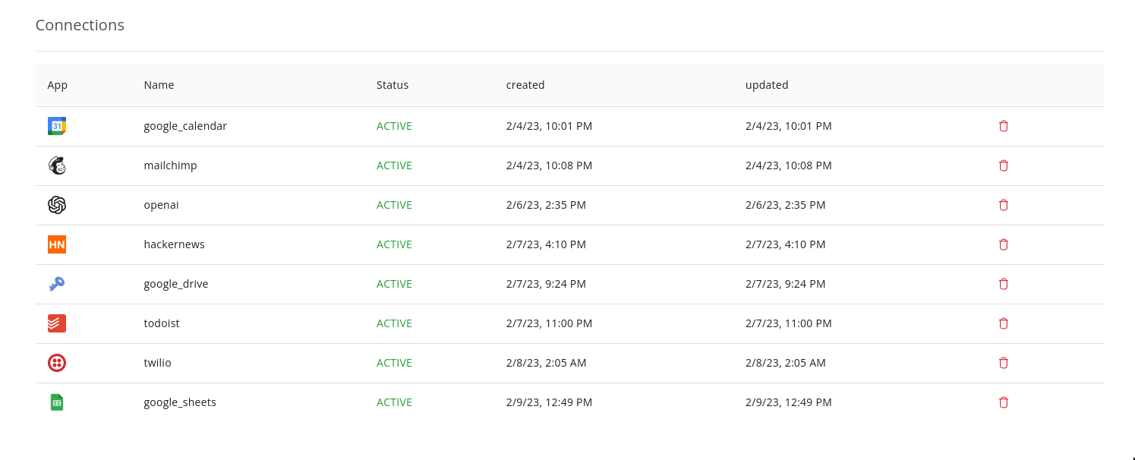Delete the hackernews connection
This screenshot has height=460, width=1135.
pyautogui.click(x=1004, y=244)
